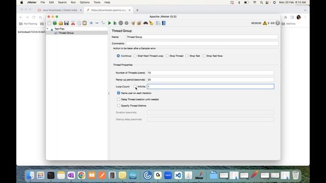
Task: Open the File menu
Action: click(x=43, y=3)
